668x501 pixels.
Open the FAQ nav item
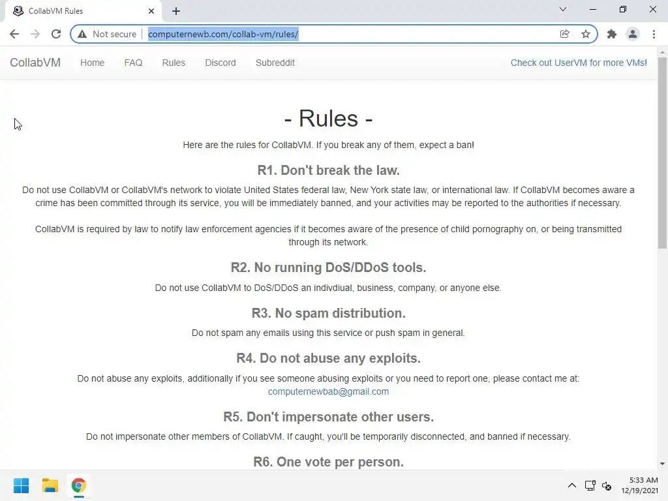coord(133,63)
